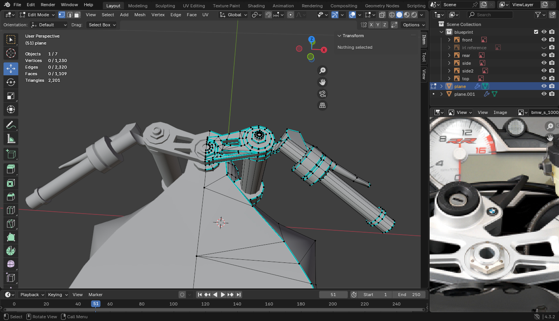Click the Marker button in timeline
The width and height of the screenshot is (559, 321).
pos(96,295)
